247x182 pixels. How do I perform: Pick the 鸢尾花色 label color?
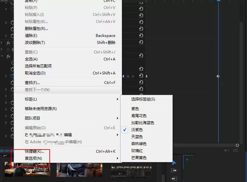147,116
